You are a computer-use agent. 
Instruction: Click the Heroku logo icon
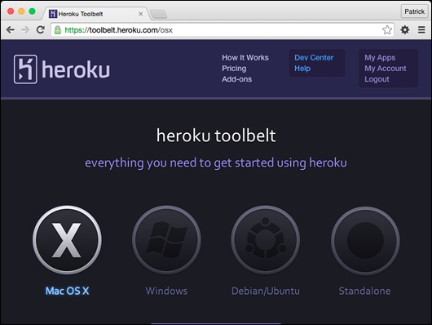(25, 69)
